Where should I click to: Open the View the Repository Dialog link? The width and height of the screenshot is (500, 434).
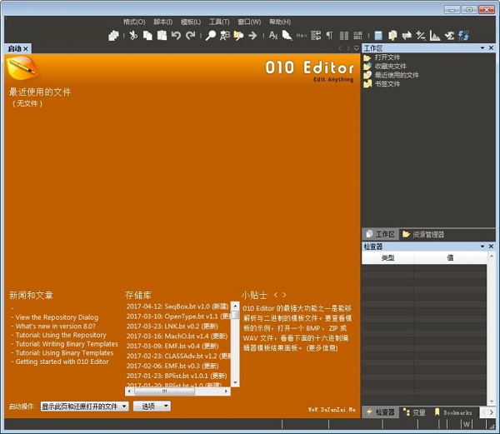(x=56, y=317)
